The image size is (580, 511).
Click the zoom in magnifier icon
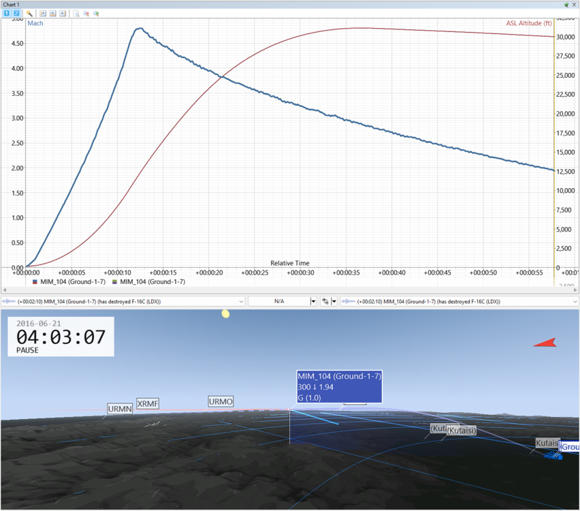click(x=96, y=14)
